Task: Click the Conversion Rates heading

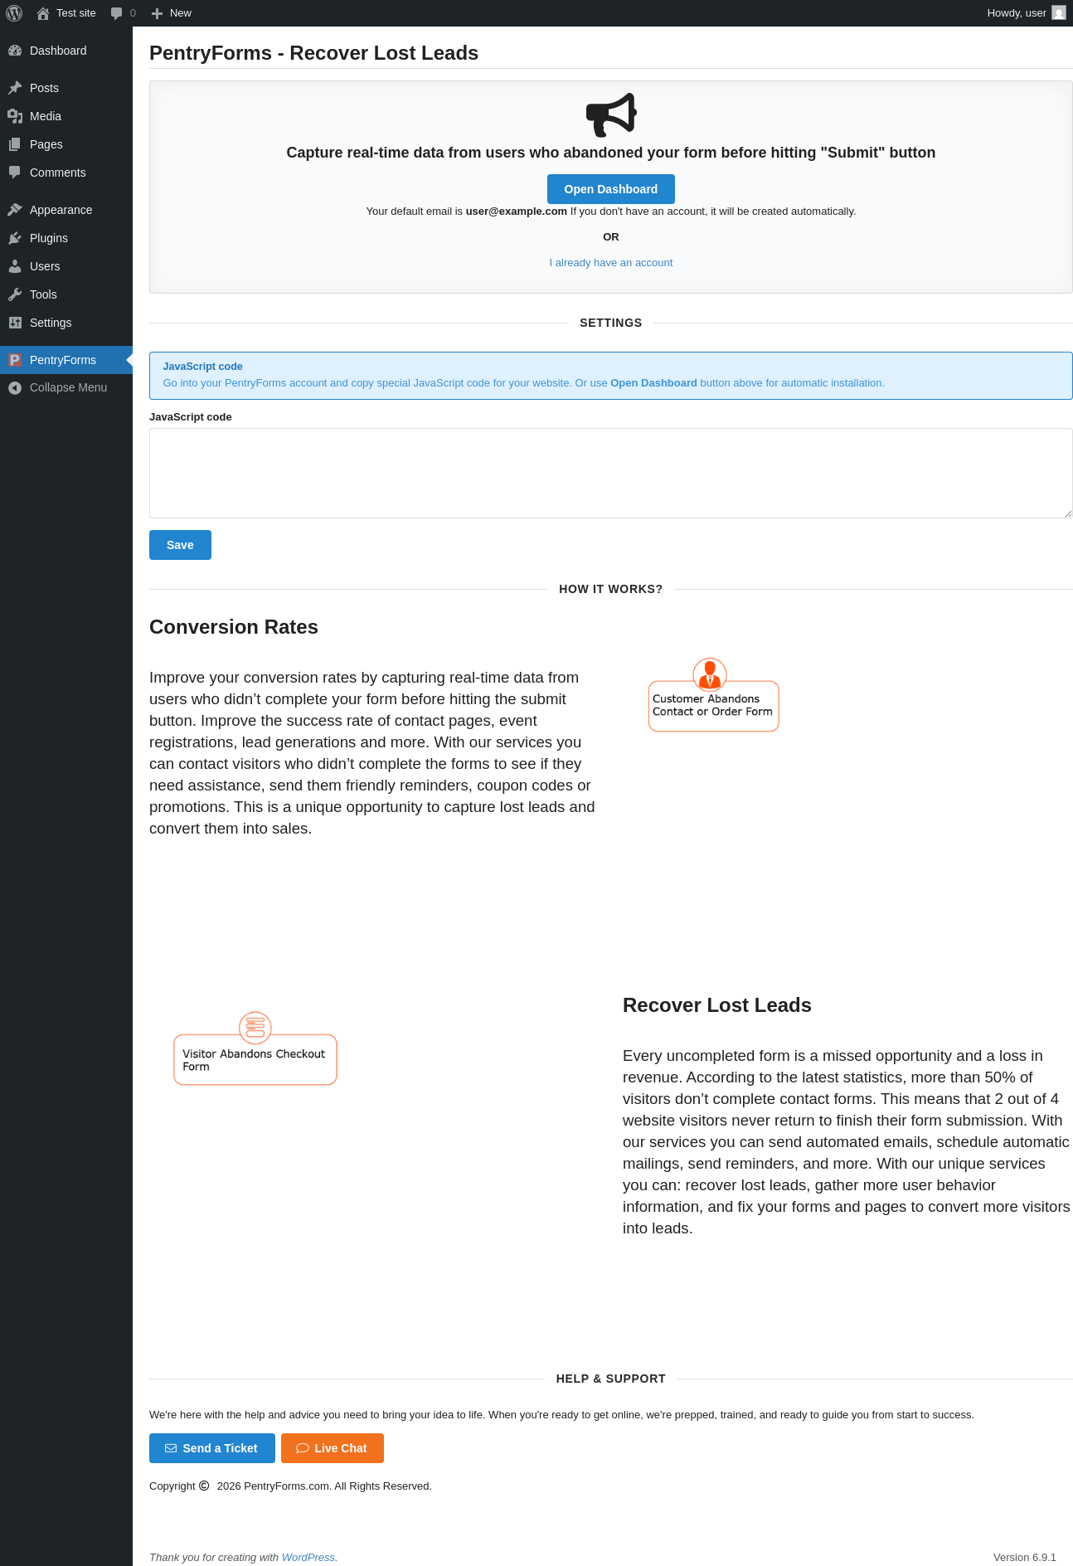Action: coord(234,627)
